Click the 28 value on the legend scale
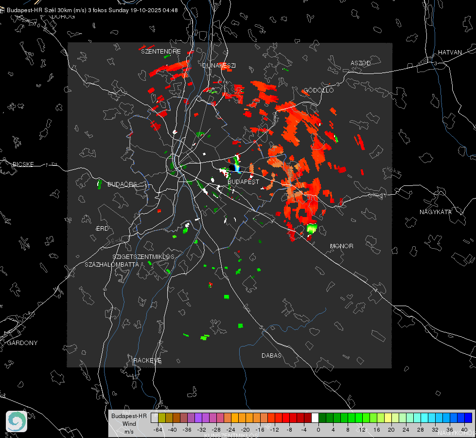The image size is (476, 438). click(421, 430)
